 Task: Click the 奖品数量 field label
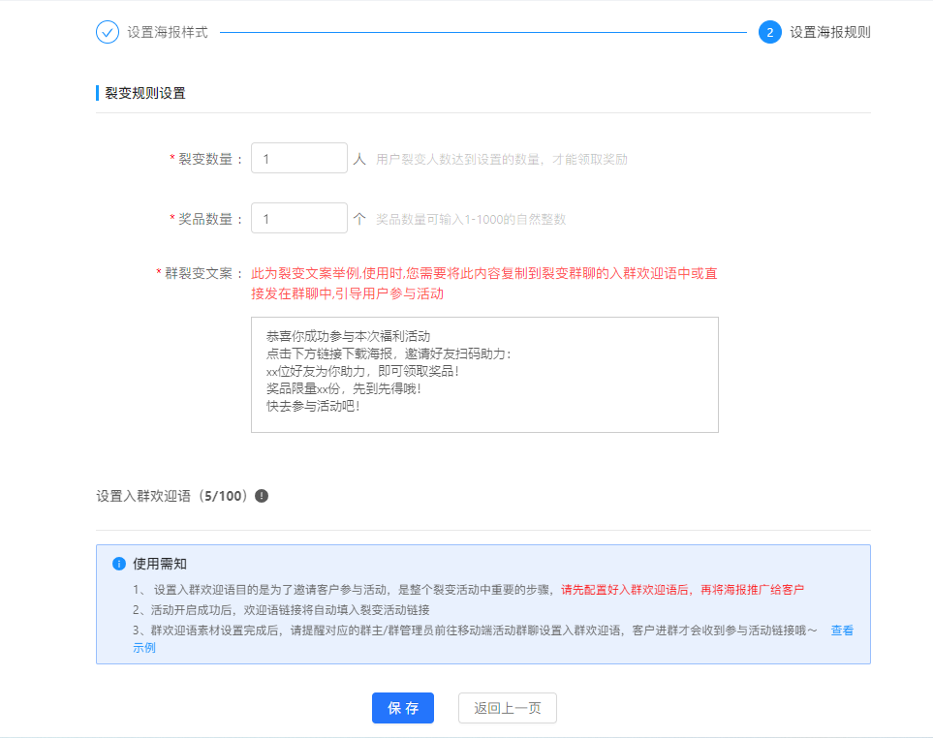coord(205,219)
